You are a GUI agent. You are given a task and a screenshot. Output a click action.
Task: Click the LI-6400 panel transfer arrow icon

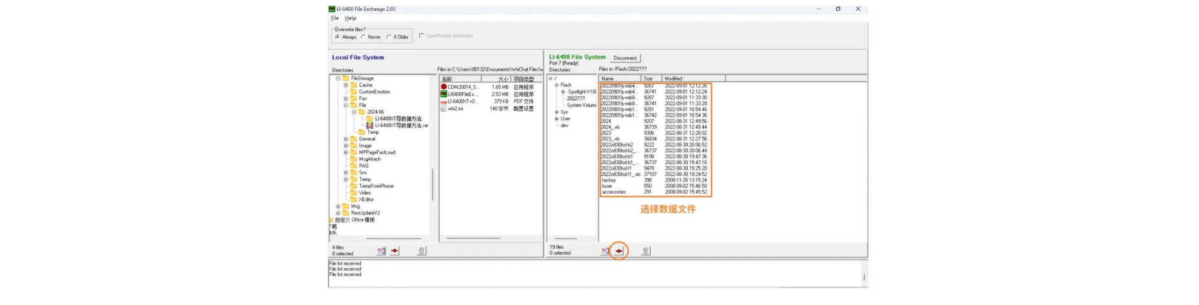pos(618,251)
